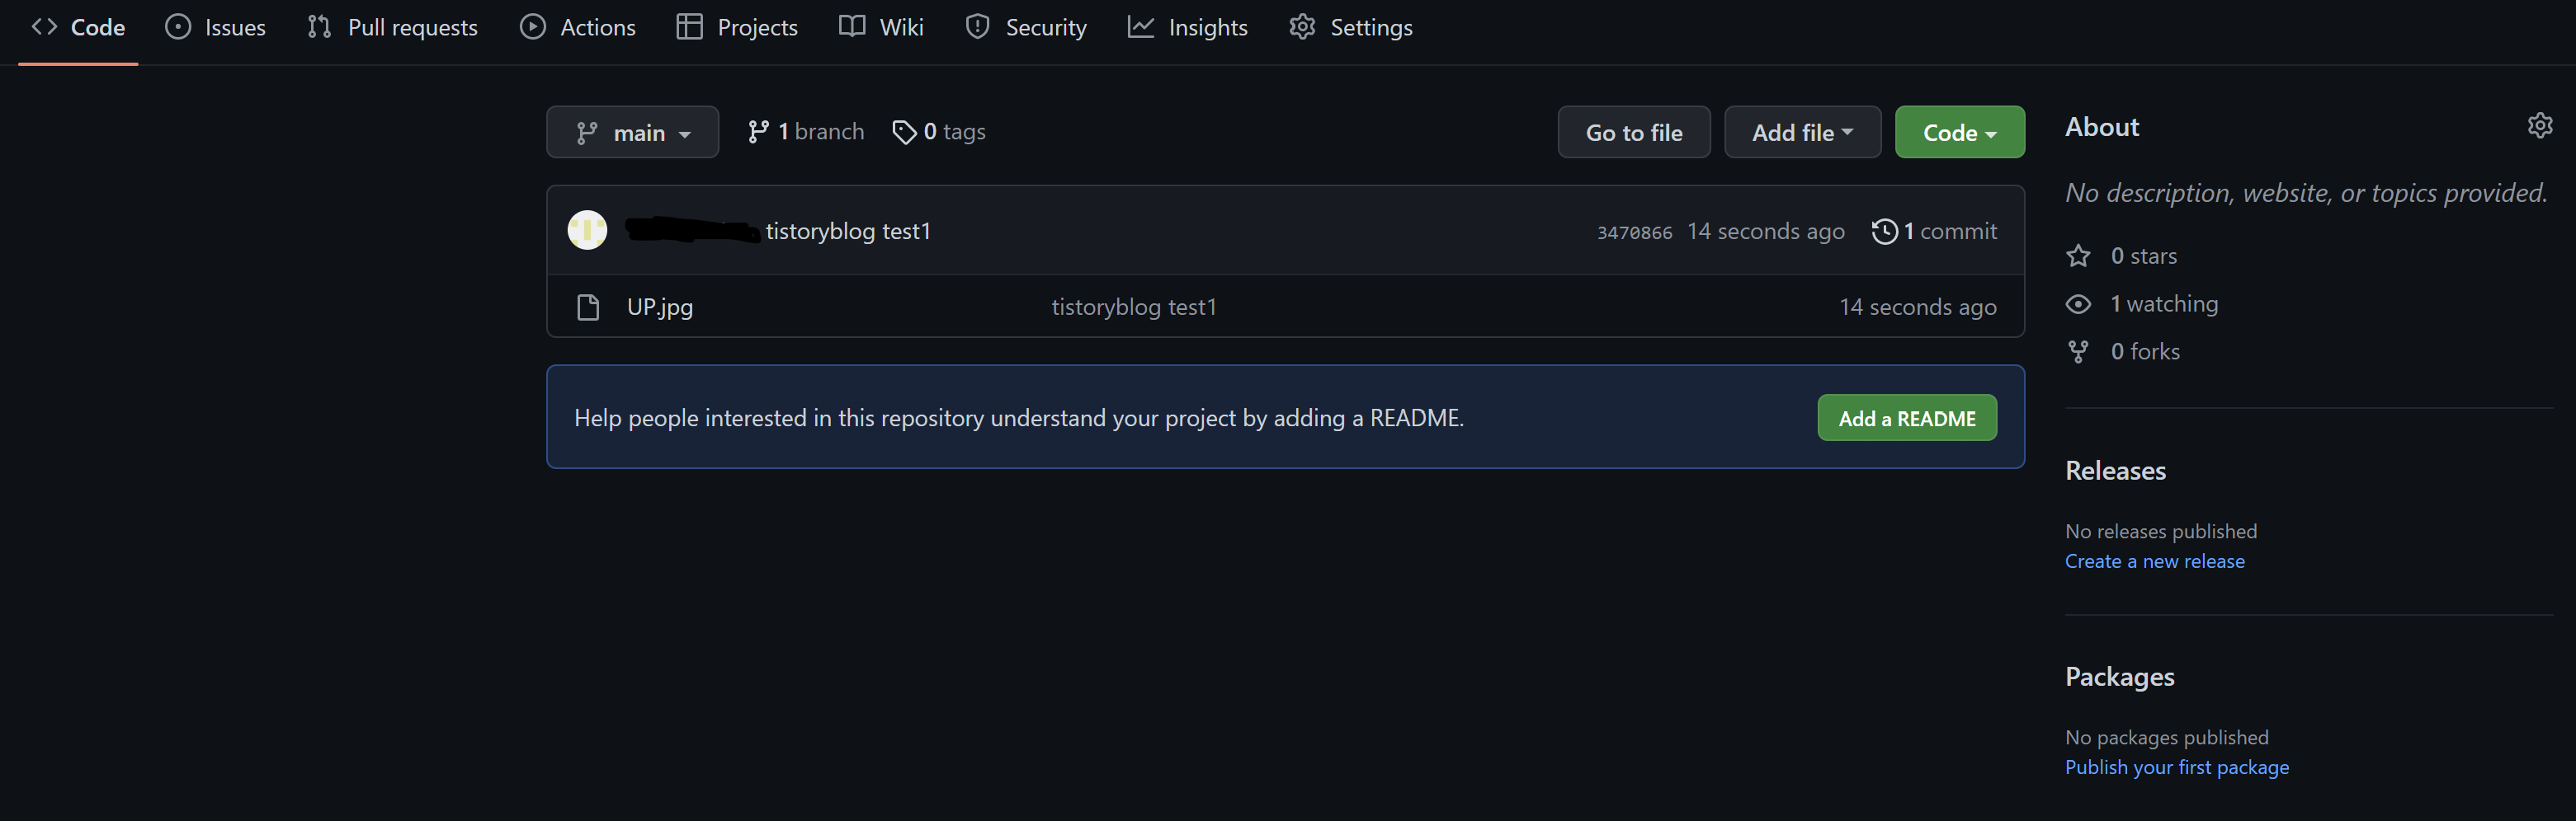This screenshot has height=821, width=2576.
Task: Expand the main branch selector
Action: coord(632,132)
